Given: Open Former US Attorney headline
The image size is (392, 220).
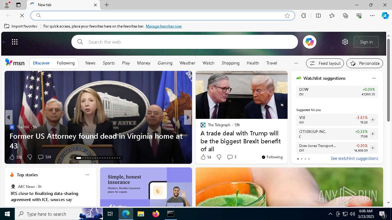Looking at the screenshot, I should click(x=96, y=140).
